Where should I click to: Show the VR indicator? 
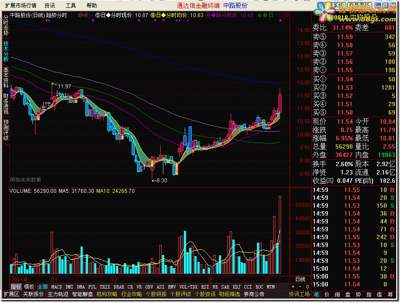point(139,287)
